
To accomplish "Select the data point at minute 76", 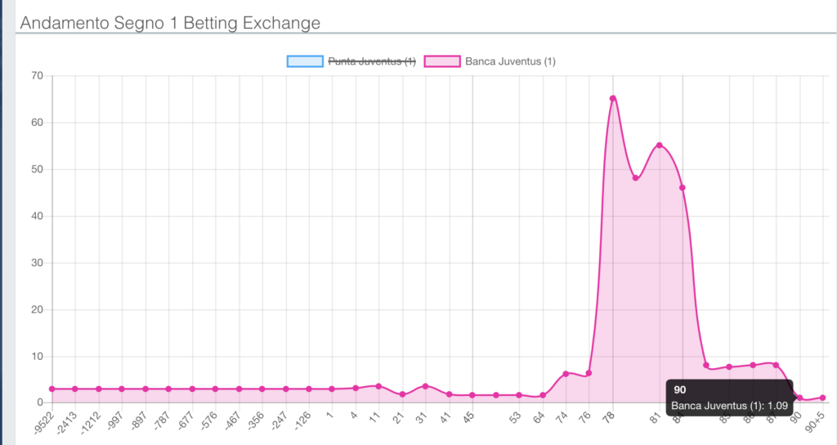I will coord(589,373).
